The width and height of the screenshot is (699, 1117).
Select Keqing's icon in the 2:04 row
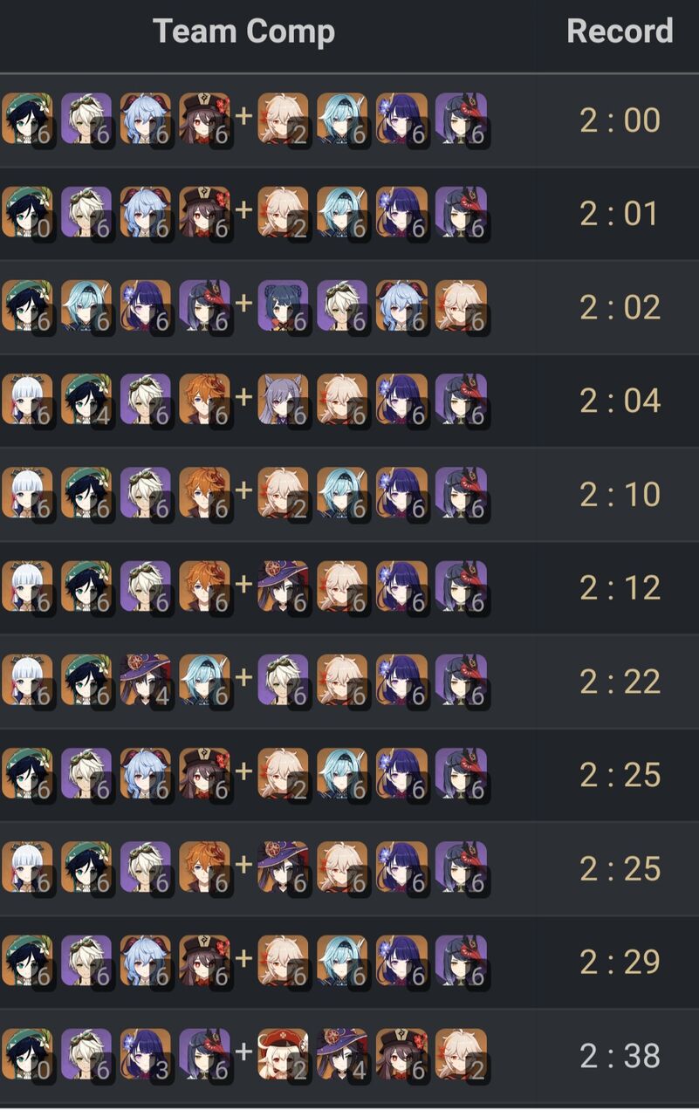[x=283, y=400]
